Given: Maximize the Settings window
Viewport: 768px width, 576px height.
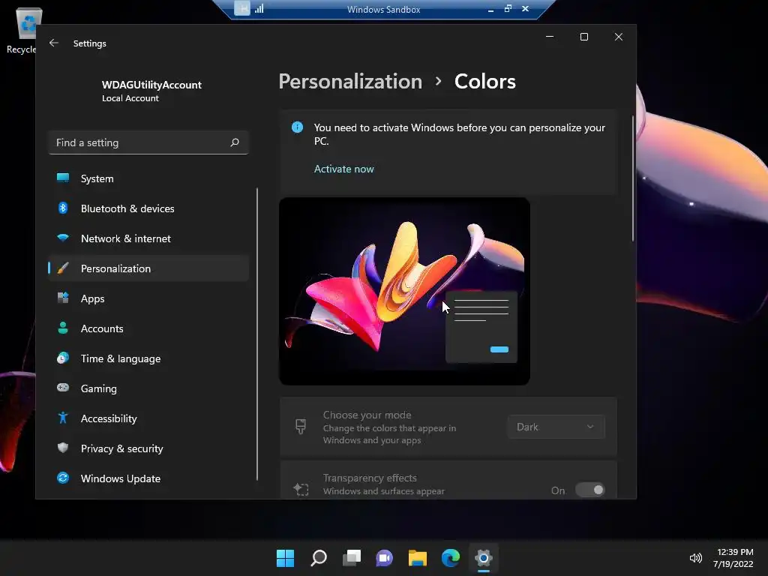Looking at the screenshot, I should click(x=583, y=37).
